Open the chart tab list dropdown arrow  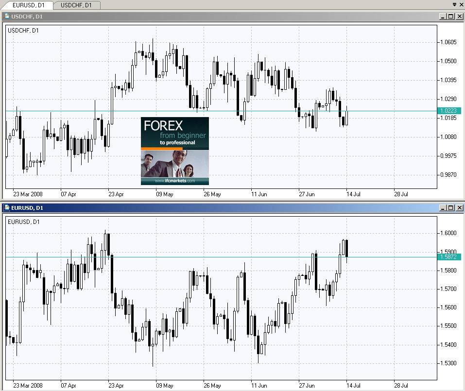click(454, 4)
